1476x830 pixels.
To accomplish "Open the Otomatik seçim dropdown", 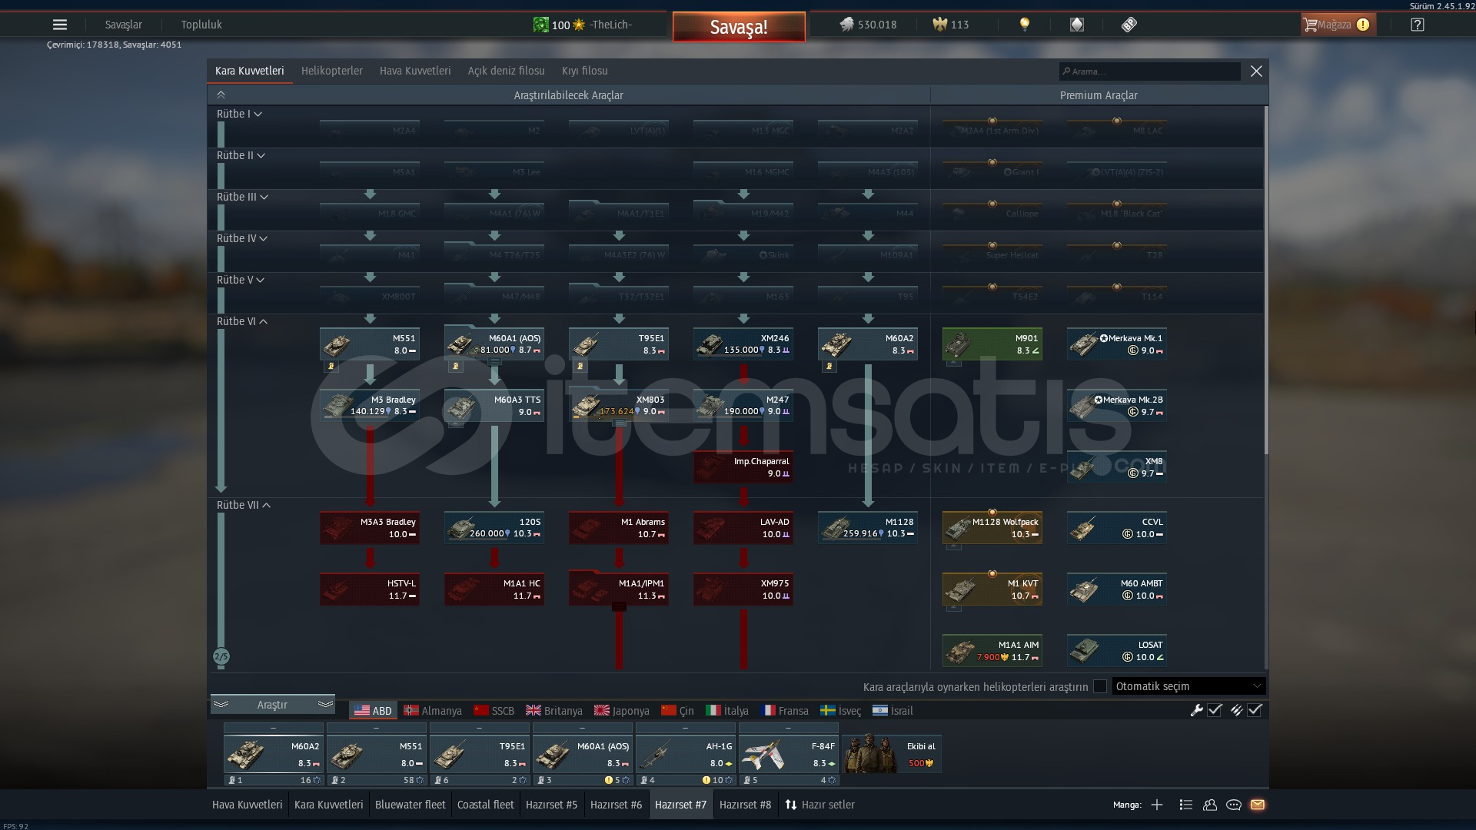I will (x=1188, y=686).
